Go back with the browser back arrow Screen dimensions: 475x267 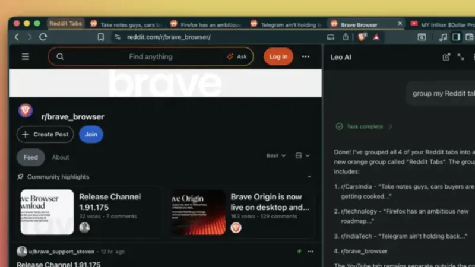click(17, 37)
